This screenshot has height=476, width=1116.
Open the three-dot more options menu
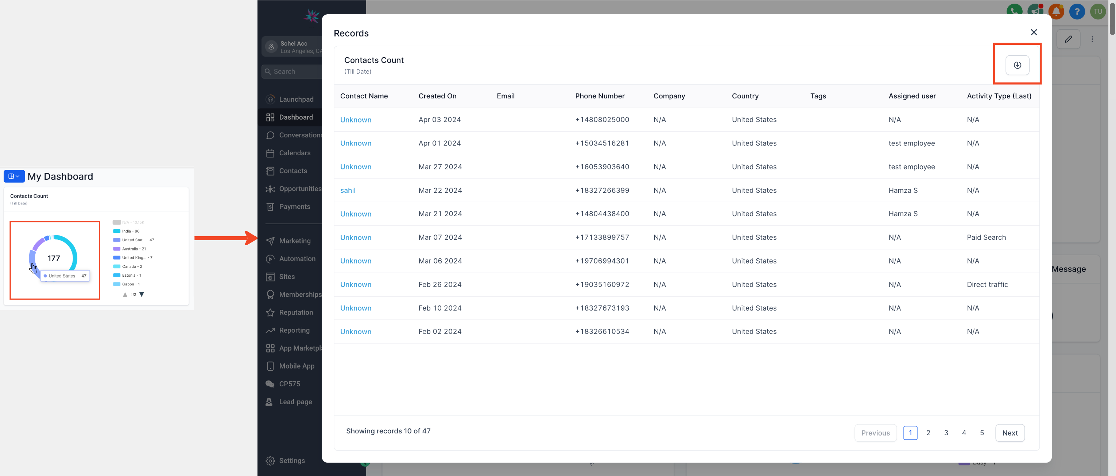pos(1092,39)
